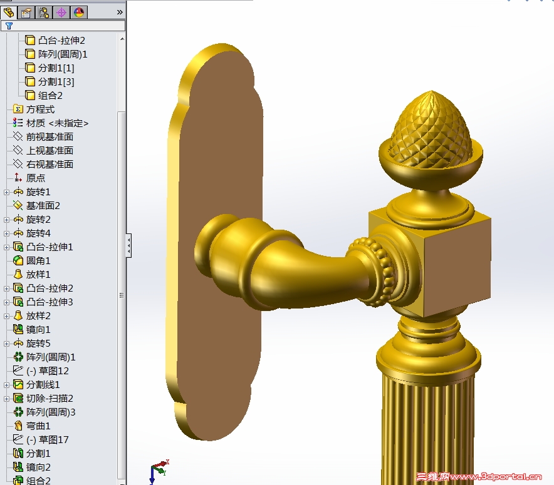Click the tree scrollbar up arrow

122,39
